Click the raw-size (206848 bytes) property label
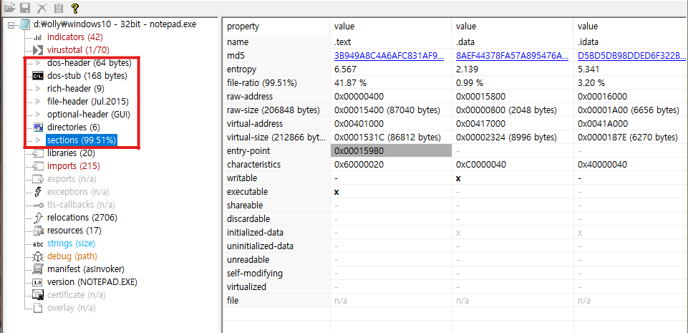 tap(273, 110)
